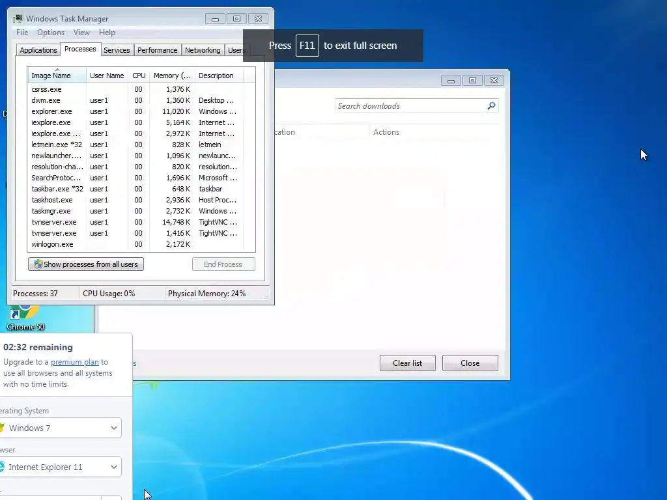Switch to the Performance tab
The height and width of the screenshot is (500, 667).
click(x=157, y=50)
